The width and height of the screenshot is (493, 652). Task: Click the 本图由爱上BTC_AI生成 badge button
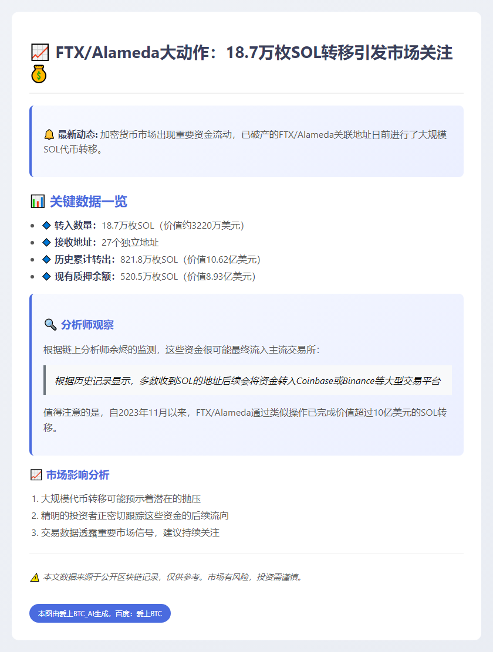pyautogui.click(x=100, y=613)
